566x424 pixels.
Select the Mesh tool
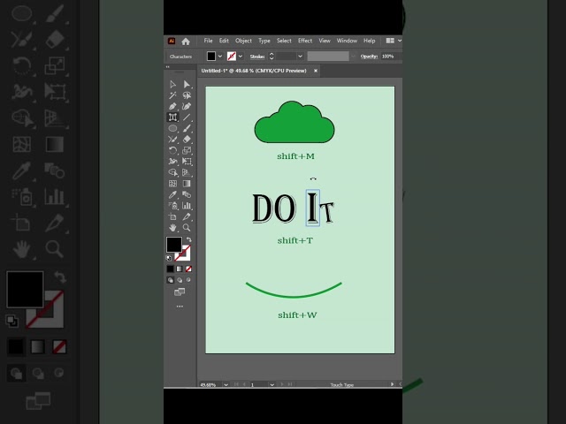click(172, 184)
